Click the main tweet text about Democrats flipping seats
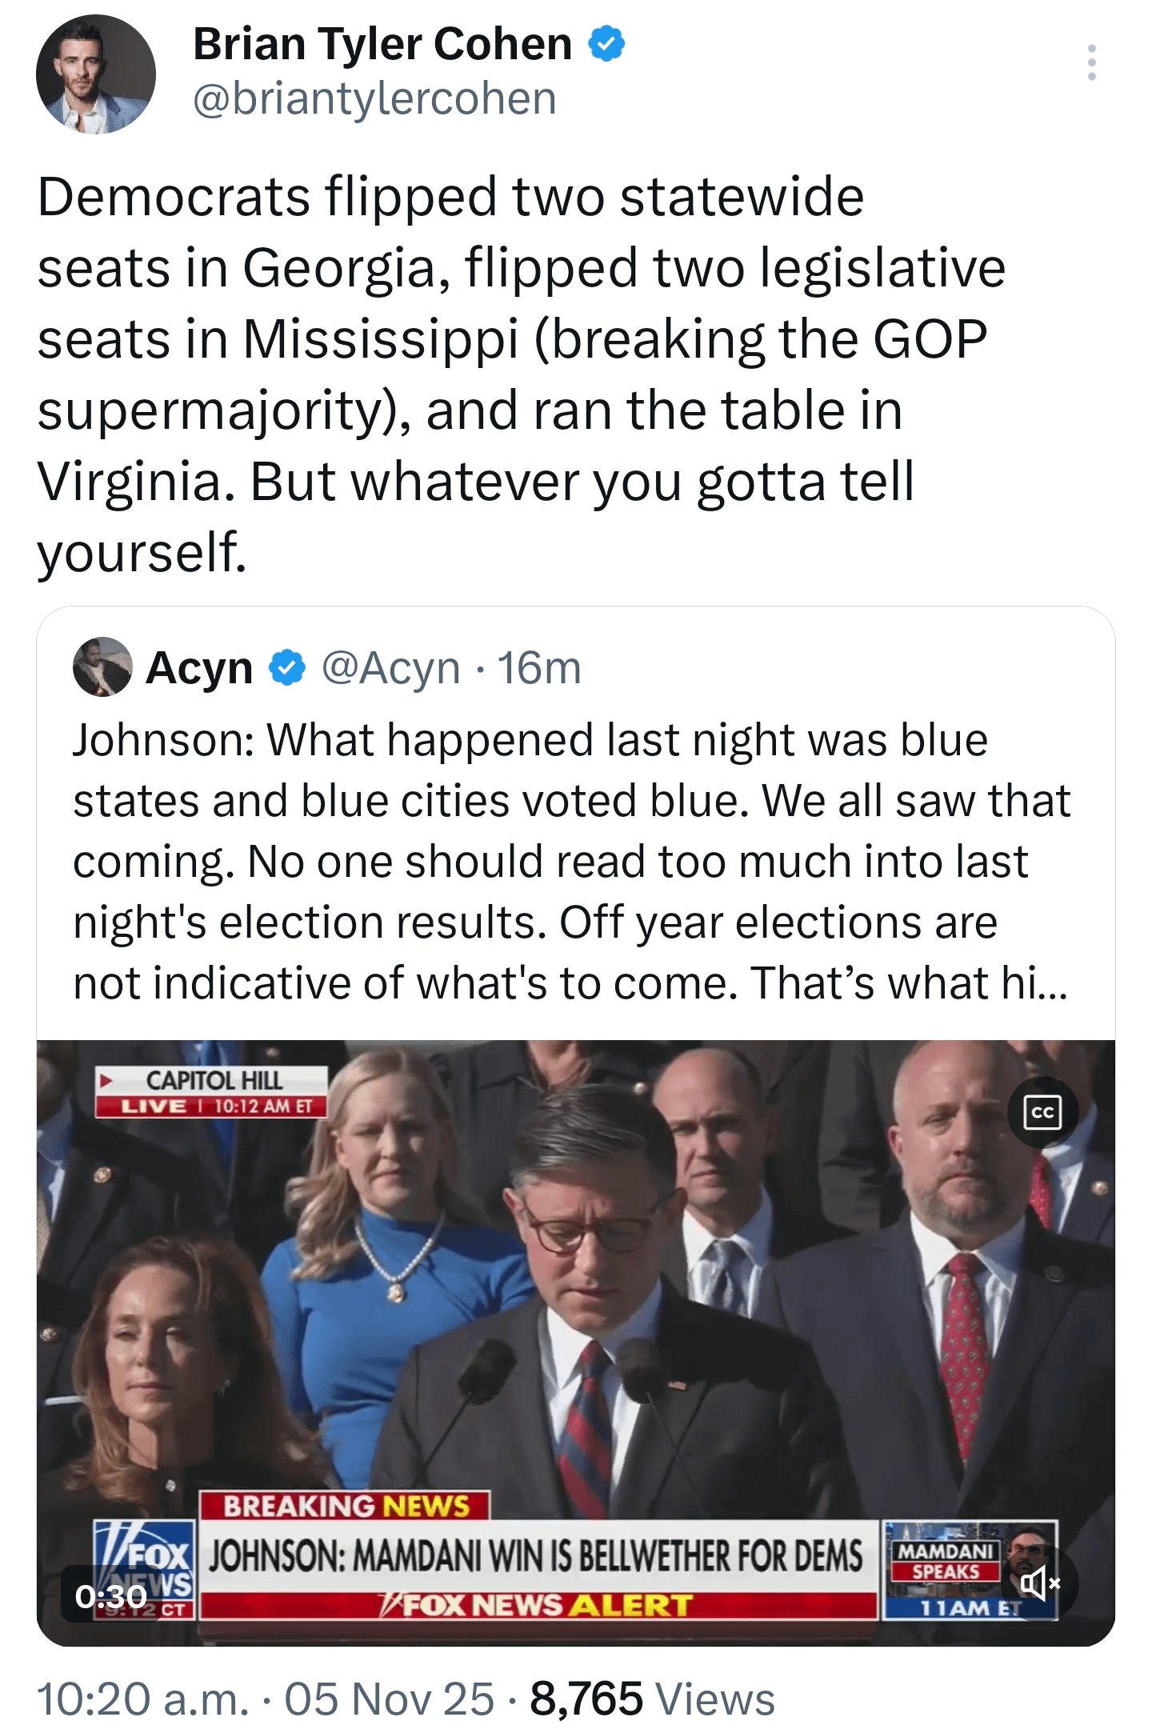 coord(520,374)
